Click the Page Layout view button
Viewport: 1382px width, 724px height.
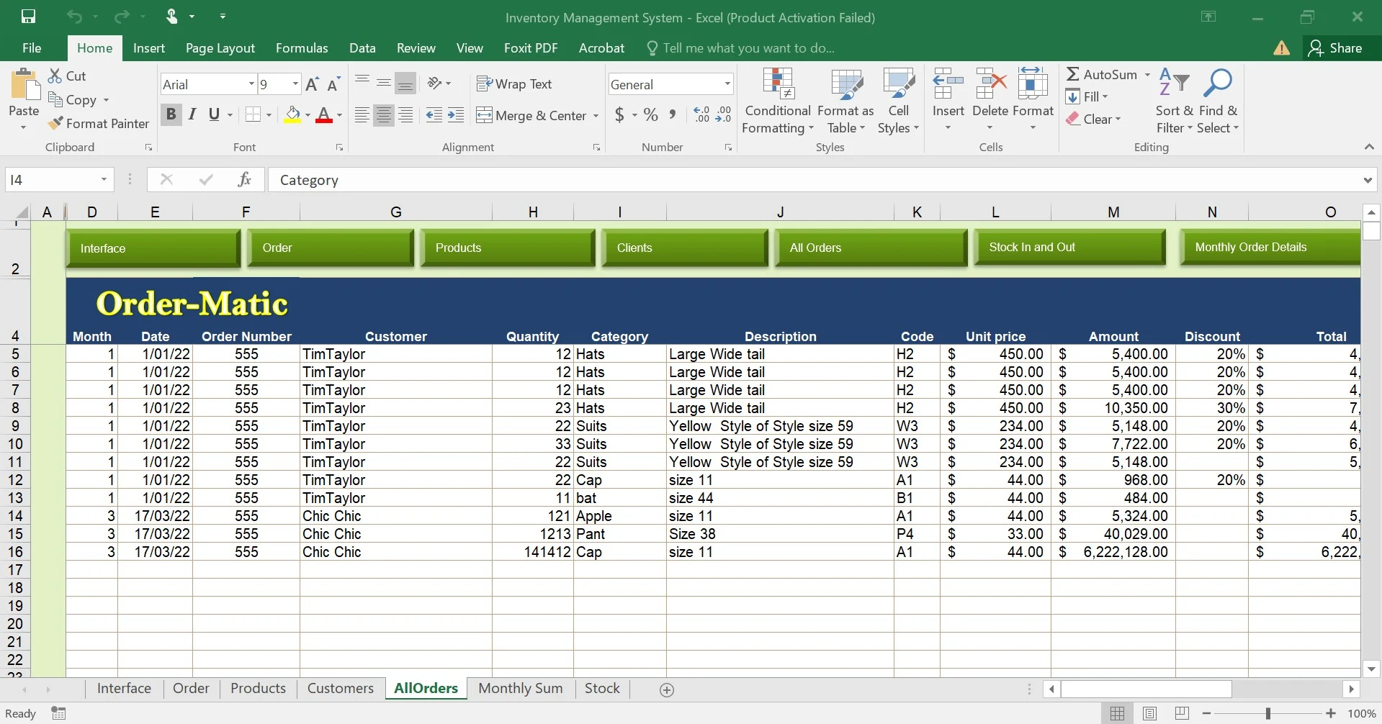click(x=1149, y=713)
